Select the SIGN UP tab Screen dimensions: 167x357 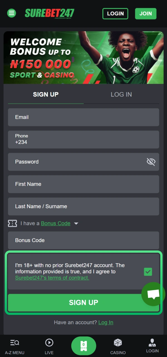click(x=46, y=94)
